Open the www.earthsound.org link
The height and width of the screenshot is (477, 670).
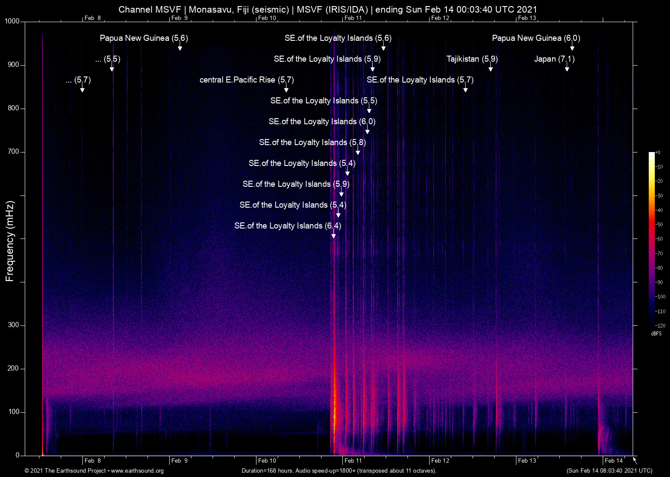(x=137, y=471)
